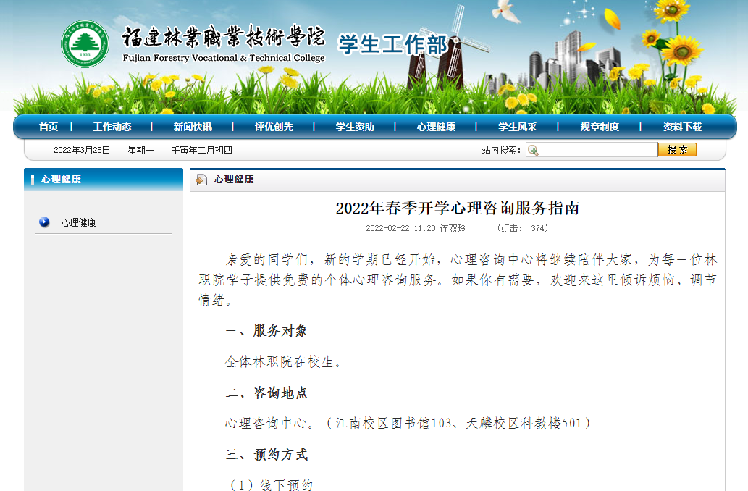This screenshot has width=748, height=491.
Task: Open the 工作动态 navigation item
Action: (112, 127)
